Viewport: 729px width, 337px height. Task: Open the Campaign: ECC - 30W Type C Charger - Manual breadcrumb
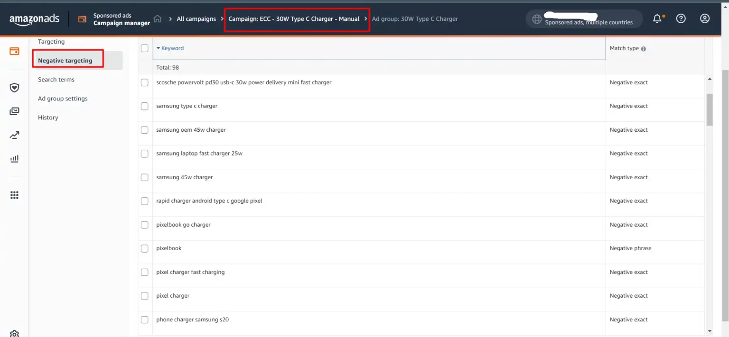(294, 19)
